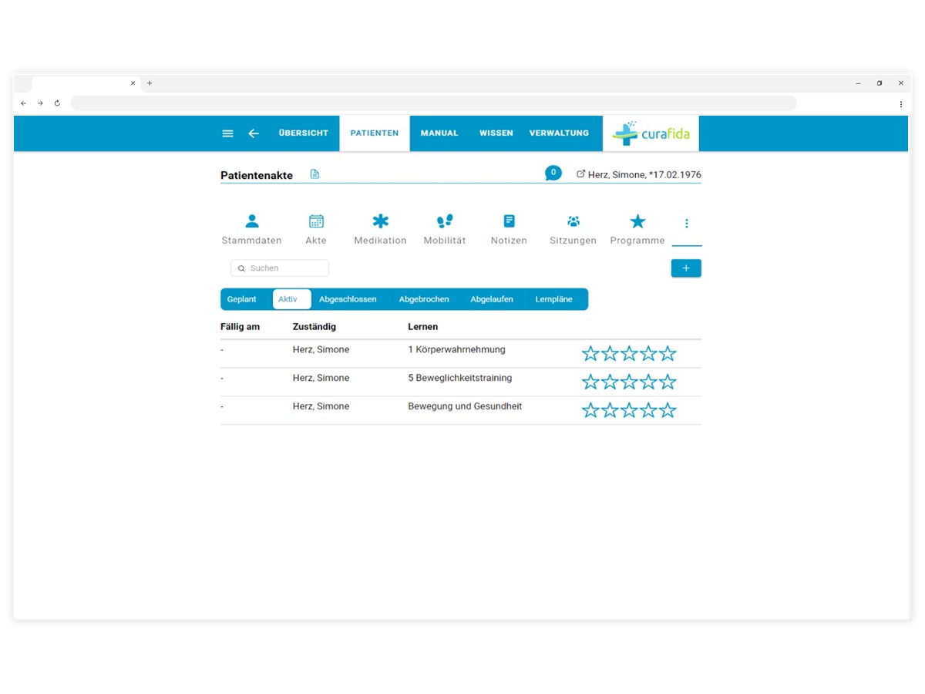
Task: Open the 5 Beweglichkeitstraining program row
Action: point(461,382)
